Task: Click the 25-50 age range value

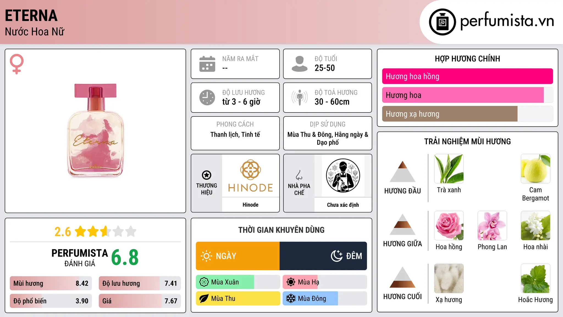Action: pyautogui.click(x=325, y=68)
